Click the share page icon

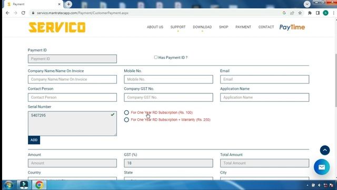tap(292, 13)
